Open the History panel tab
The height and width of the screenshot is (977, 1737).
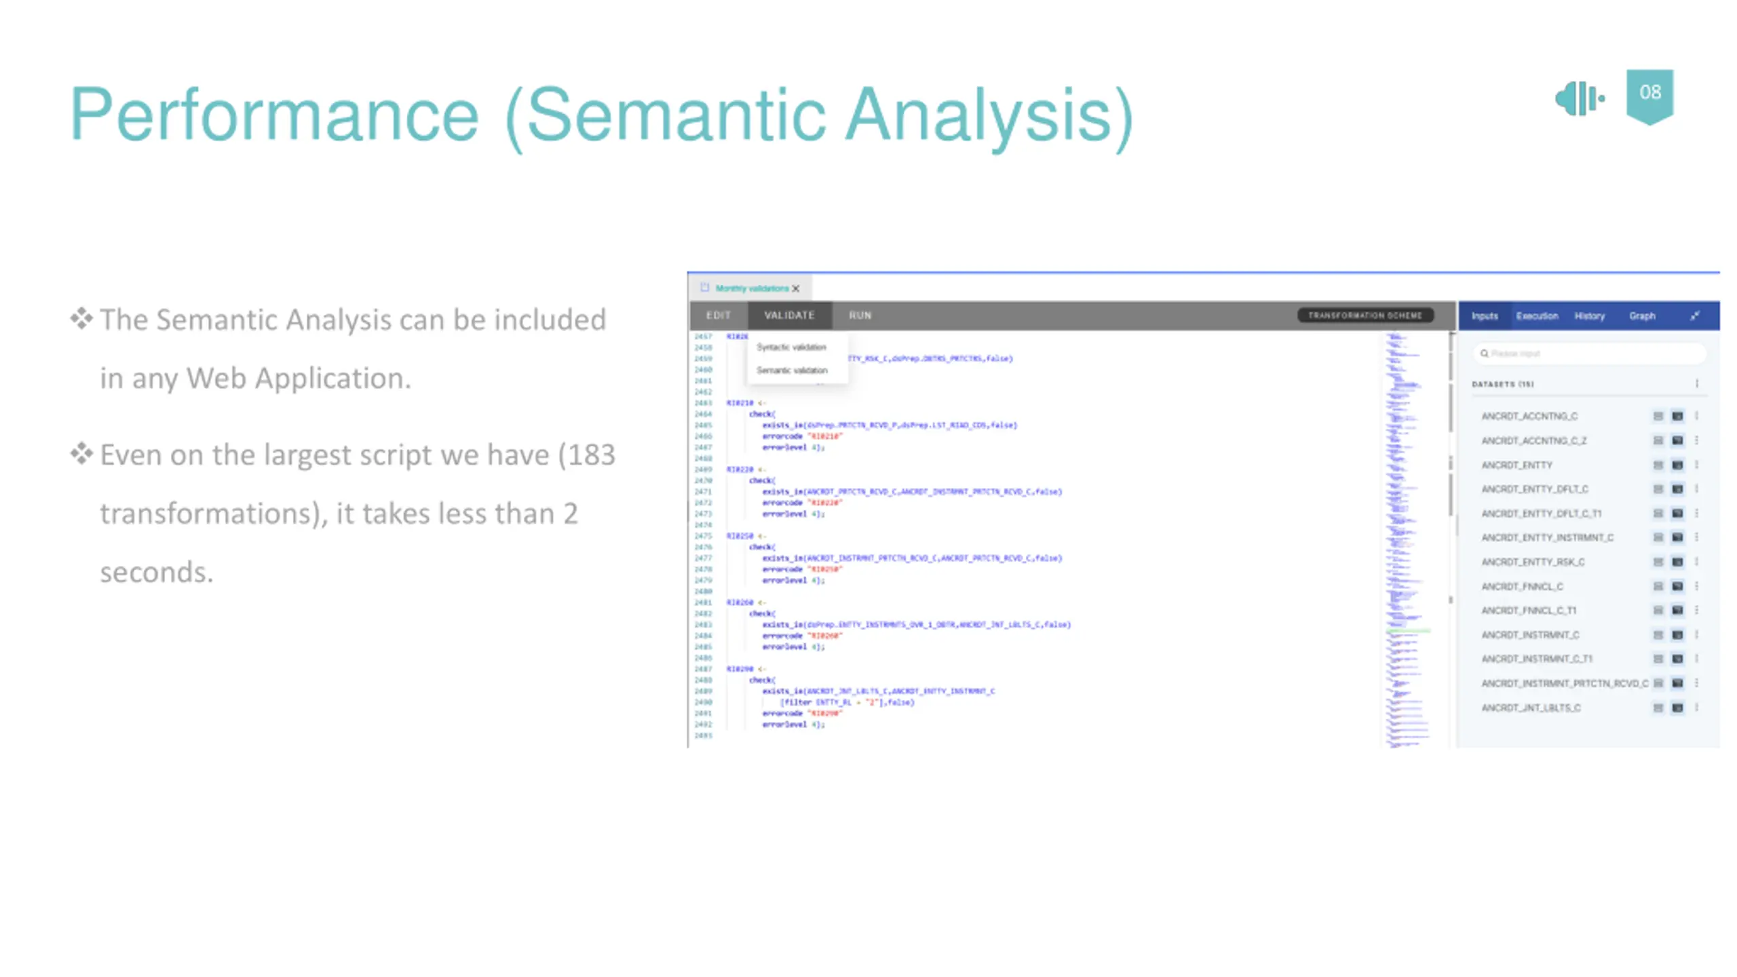pyautogui.click(x=1589, y=316)
